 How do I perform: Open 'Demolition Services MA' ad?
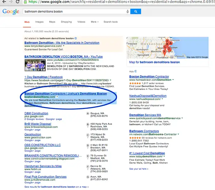pos(145,115)
